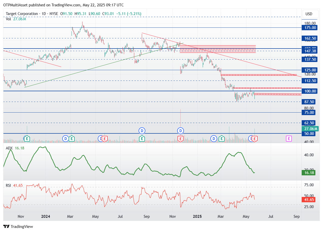
Task: Click the green earnings marker near March 2025
Action: pos(222,138)
